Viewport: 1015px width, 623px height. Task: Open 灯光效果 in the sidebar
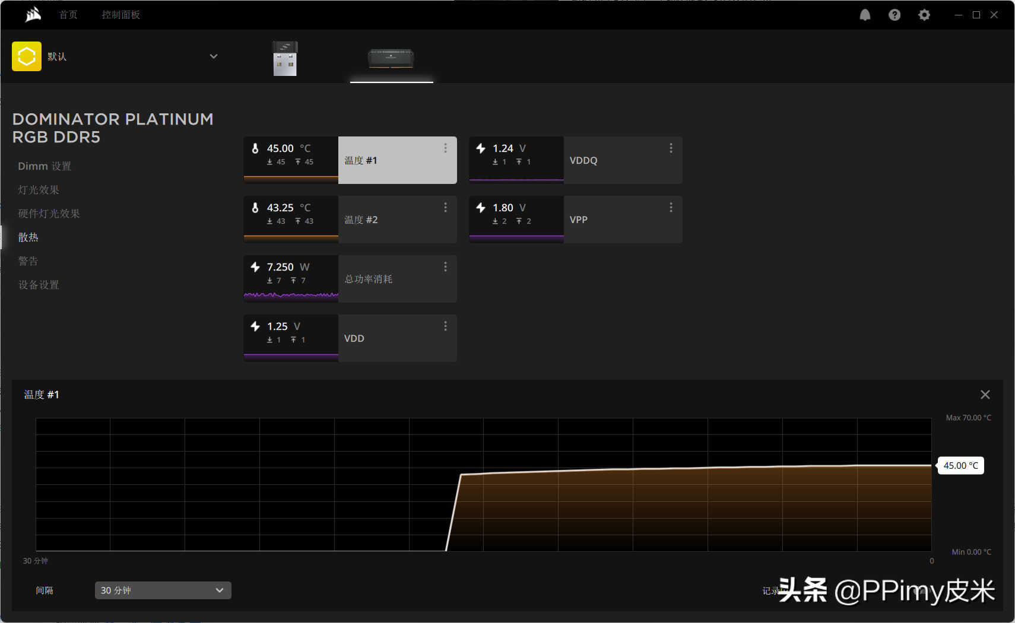coord(39,190)
